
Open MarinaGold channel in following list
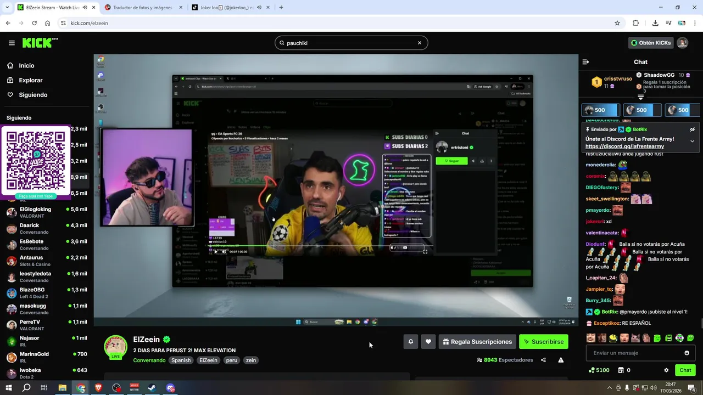(47, 357)
